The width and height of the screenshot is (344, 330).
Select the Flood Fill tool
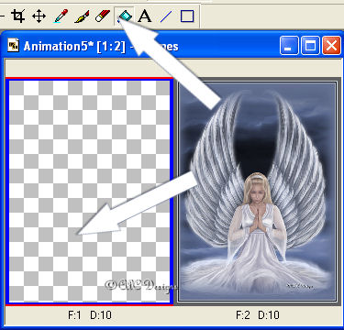pos(124,16)
